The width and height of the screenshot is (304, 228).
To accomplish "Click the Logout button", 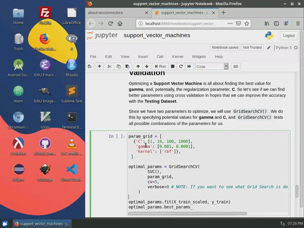I will 289,36.
